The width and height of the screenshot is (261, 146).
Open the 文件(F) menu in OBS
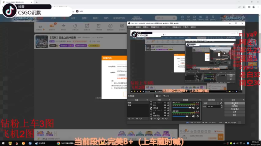point(131,27)
